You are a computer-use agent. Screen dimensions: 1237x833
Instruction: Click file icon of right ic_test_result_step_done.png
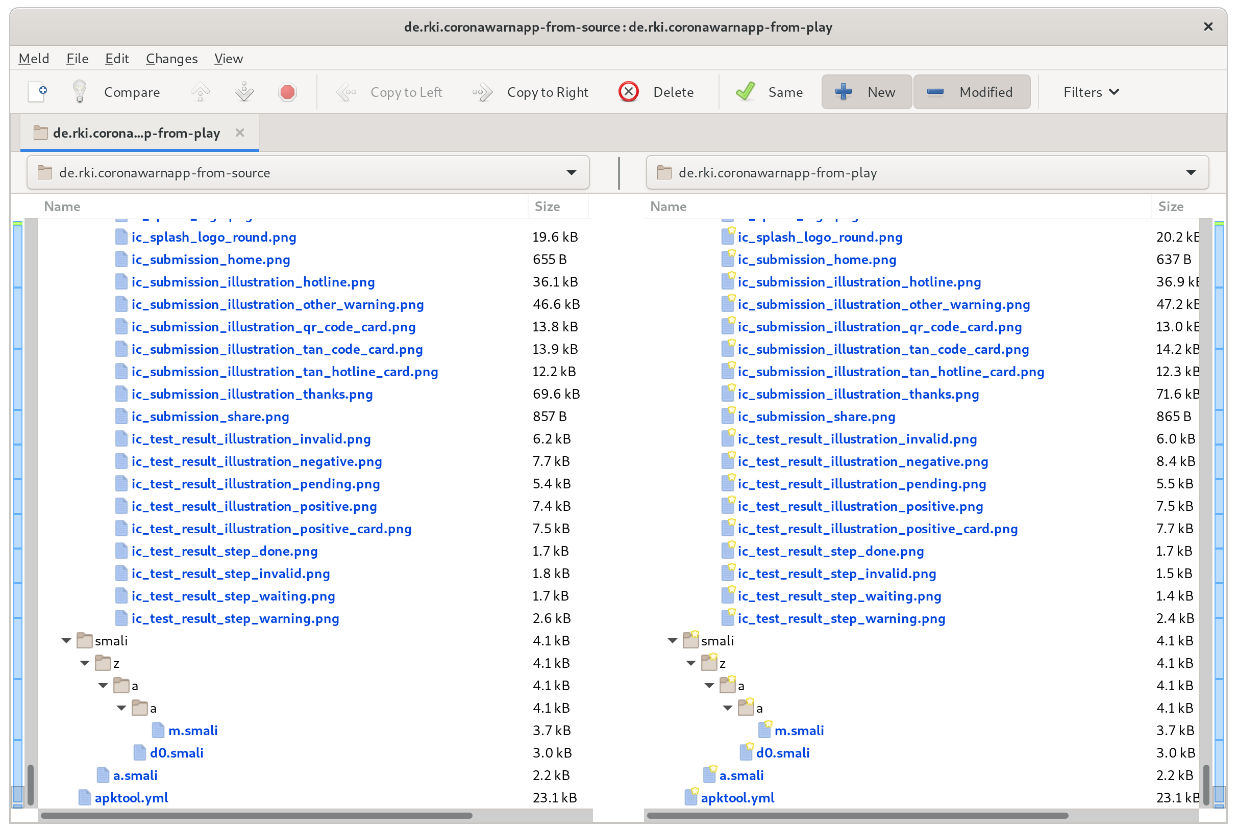coord(728,551)
